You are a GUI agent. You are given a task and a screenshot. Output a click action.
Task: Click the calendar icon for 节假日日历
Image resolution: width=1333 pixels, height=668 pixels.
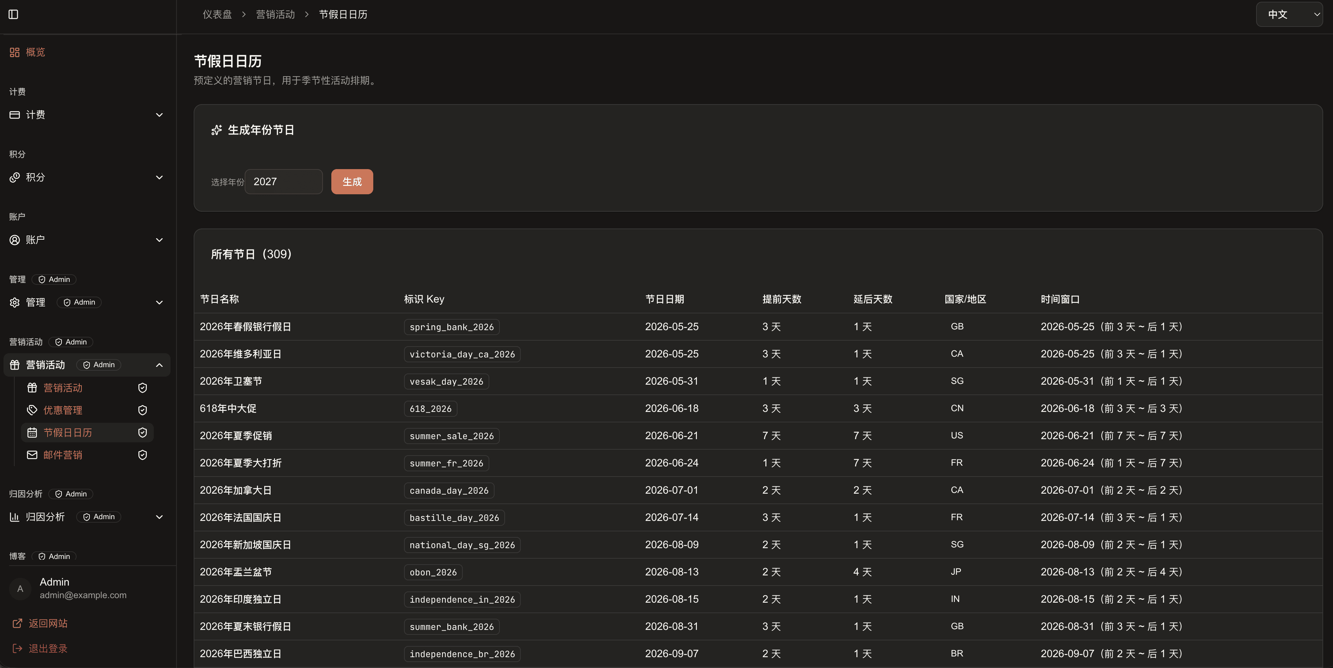[x=32, y=433]
